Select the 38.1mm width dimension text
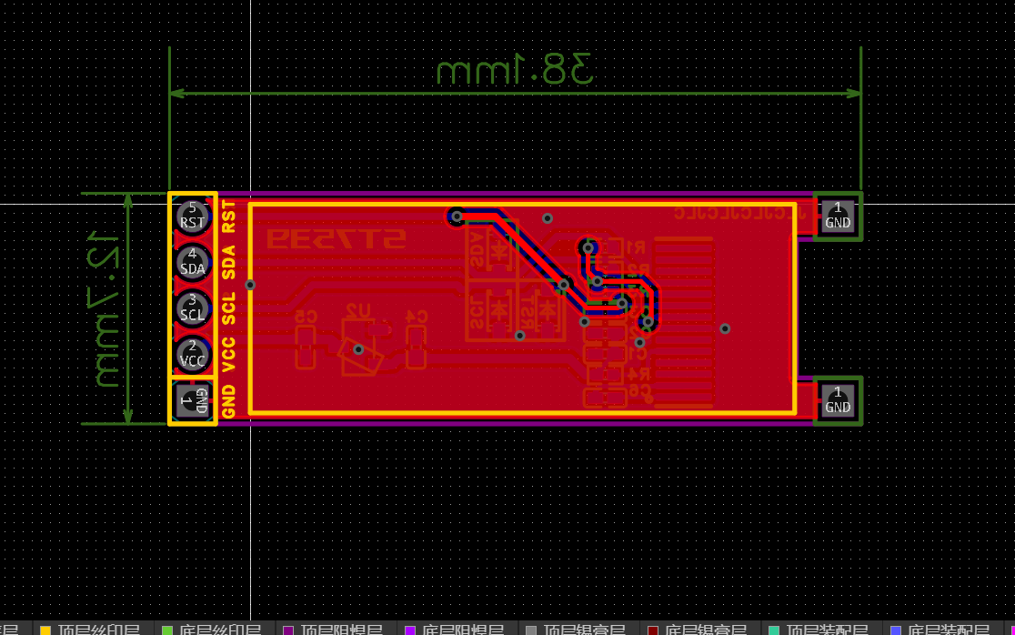Viewport: 1015px width, 635px height. coord(515,70)
